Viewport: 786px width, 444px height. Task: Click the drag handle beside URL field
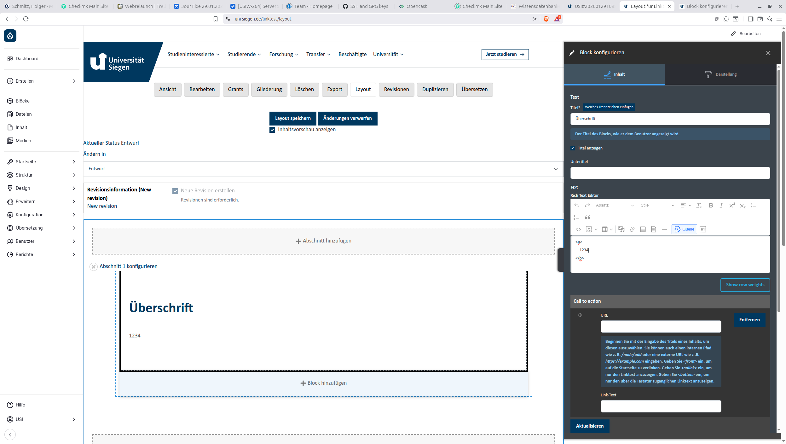click(x=580, y=315)
